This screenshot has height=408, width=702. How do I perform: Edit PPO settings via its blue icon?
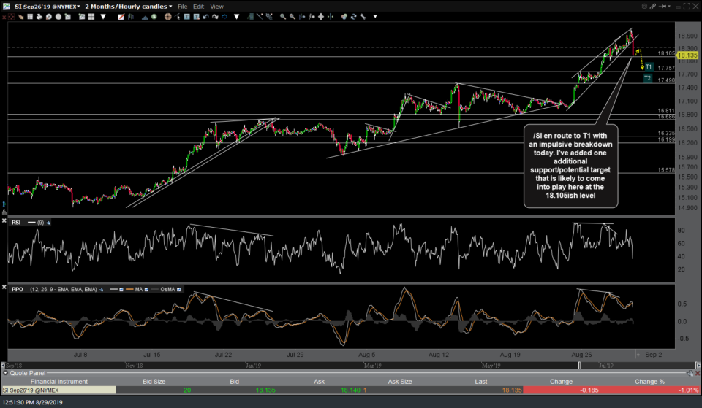pos(101,290)
